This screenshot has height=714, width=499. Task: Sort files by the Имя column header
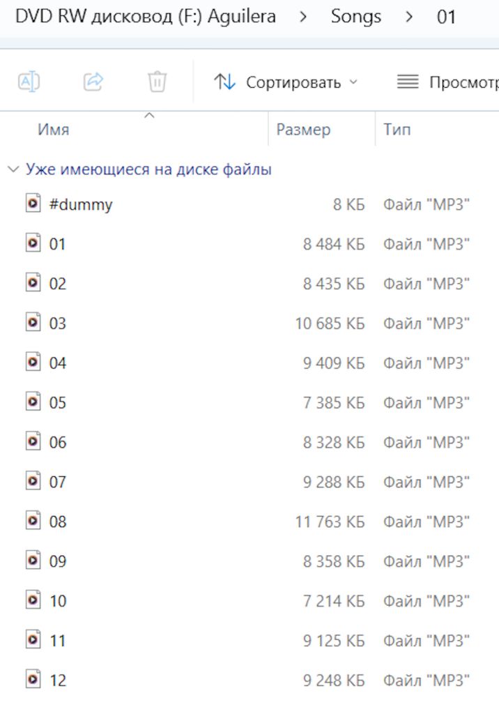[x=53, y=129]
